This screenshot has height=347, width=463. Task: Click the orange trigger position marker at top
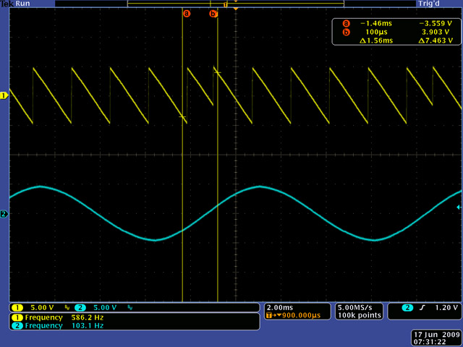pos(235,8)
